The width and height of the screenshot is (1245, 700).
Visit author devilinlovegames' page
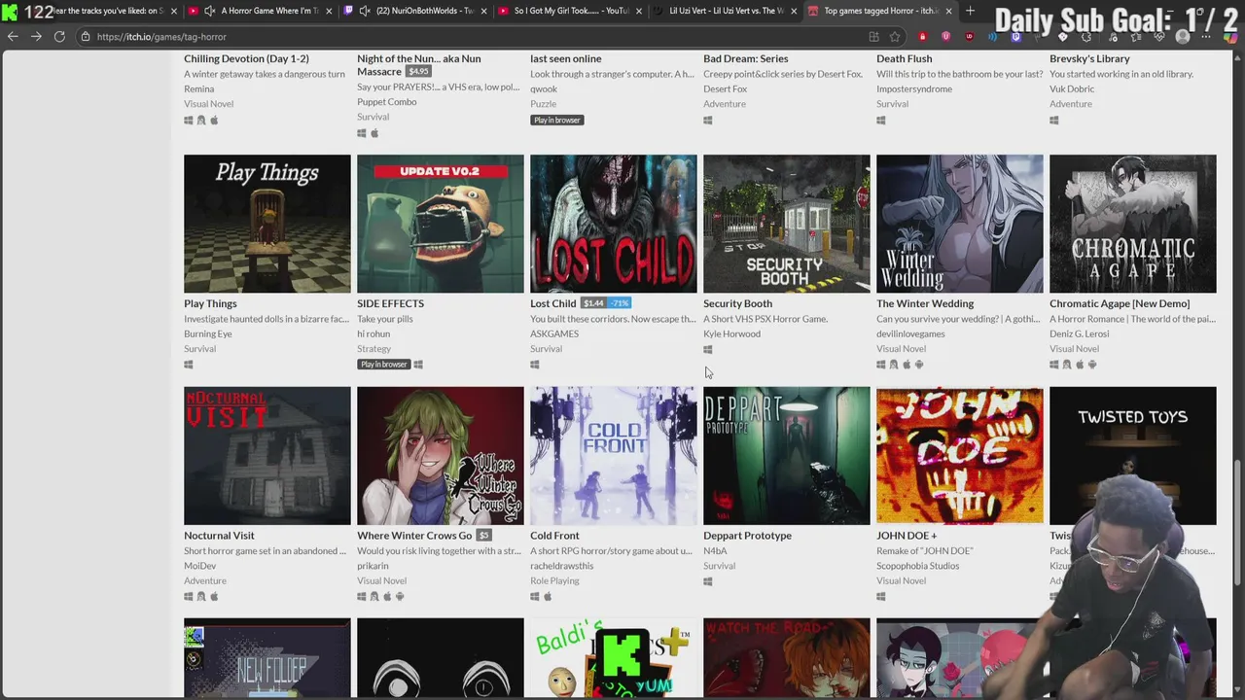click(910, 333)
